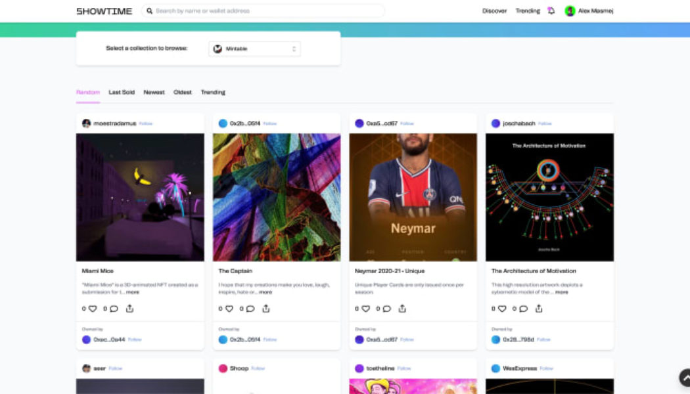Like The Architecture of Motivation NFT
690x394 pixels.
501,308
